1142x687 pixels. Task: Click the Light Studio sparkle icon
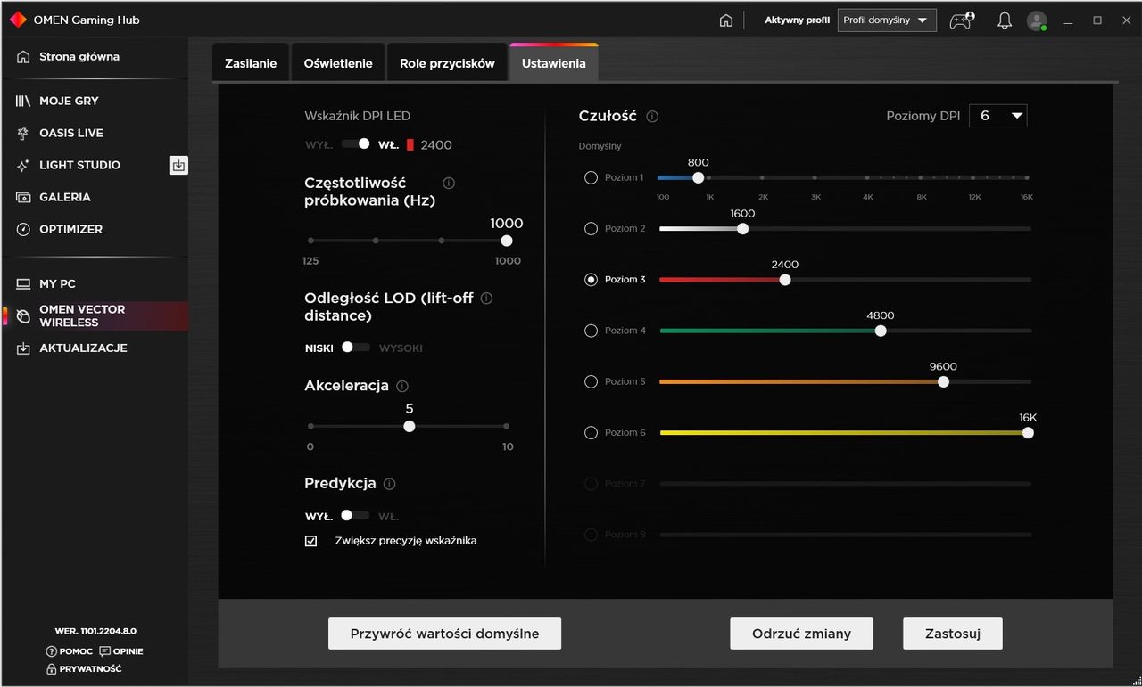(x=23, y=166)
